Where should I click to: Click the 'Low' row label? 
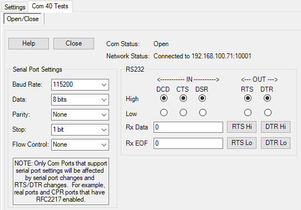(131, 114)
